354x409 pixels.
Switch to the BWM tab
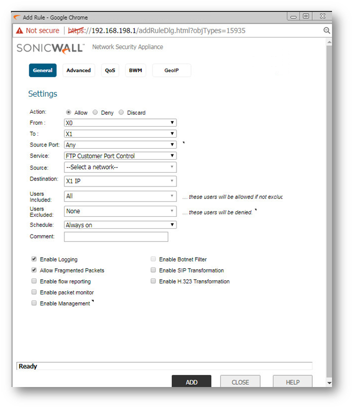click(x=136, y=70)
